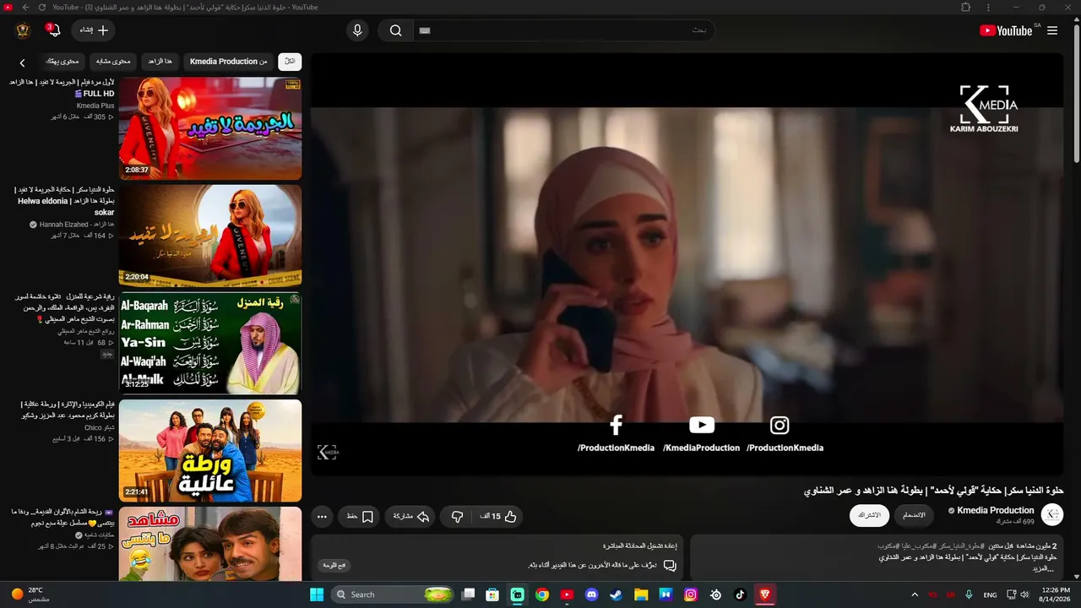Focus the YouTube search field
The height and width of the screenshot is (608, 1081).
point(563,30)
